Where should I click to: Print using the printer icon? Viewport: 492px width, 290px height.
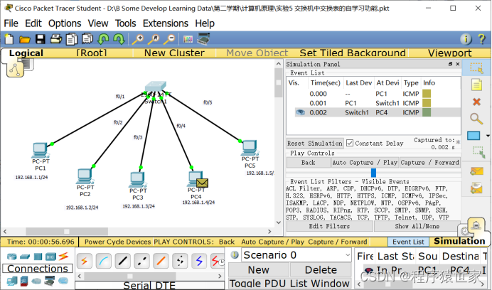coord(56,39)
